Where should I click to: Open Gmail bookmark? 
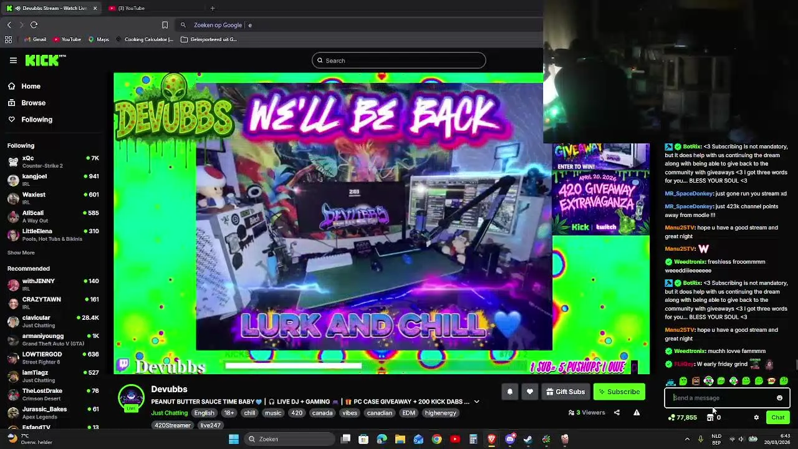(35, 39)
